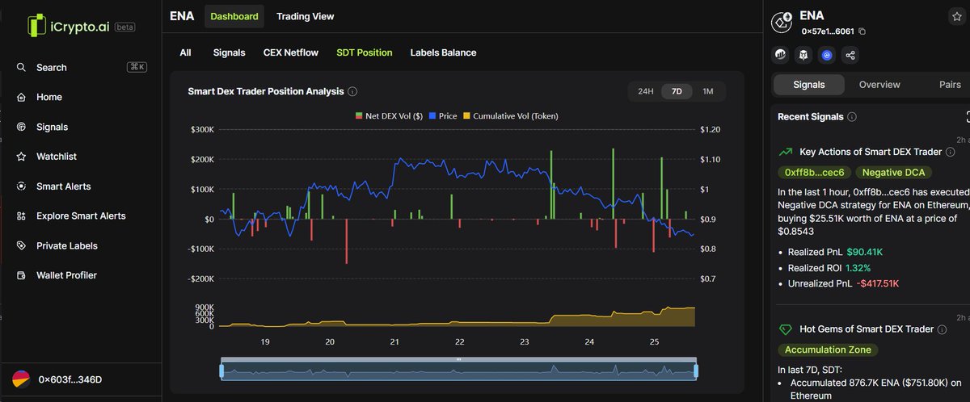Click info icon beside Smart Dex Trader Position Analysis
The width and height of the screenshot is (970, 402).
coord(352,92)
